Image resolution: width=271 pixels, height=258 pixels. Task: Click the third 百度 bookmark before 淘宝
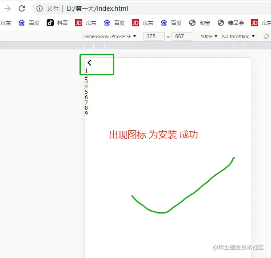click(x=171, y=23)
